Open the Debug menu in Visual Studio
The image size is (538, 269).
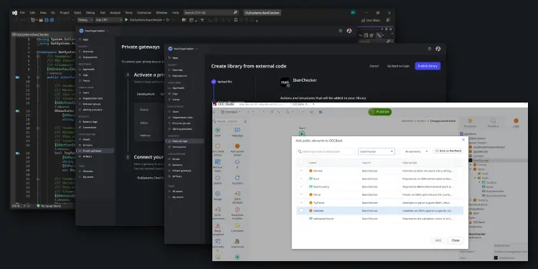(90, 13)
